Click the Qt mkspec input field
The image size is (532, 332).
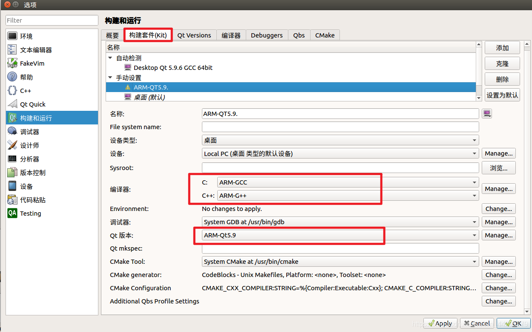(x=340, y=248)
